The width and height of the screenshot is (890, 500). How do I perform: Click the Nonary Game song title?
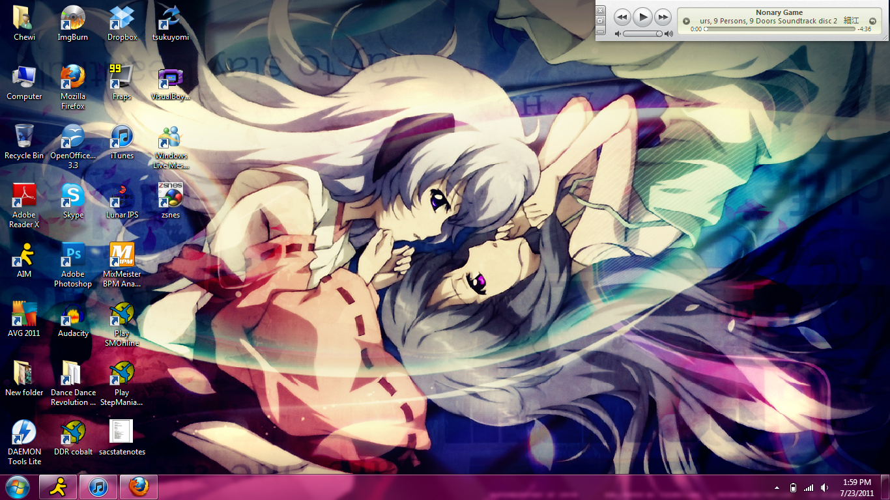coord(779,12)
